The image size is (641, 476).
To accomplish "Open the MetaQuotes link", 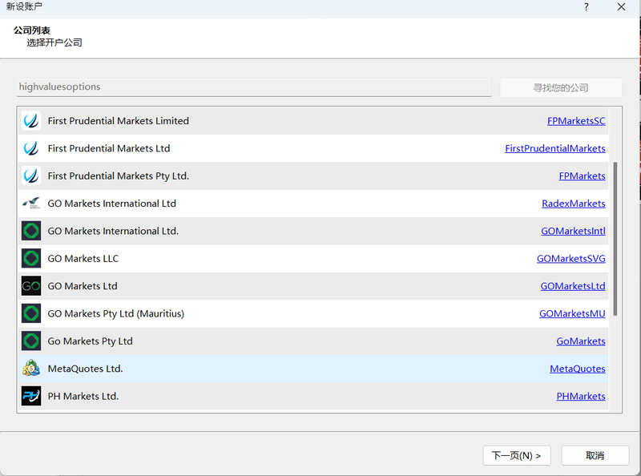I will point(578,369).
